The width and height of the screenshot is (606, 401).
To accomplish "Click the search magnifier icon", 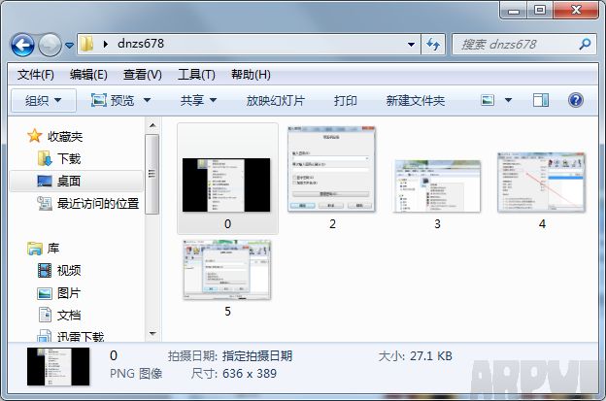I will click(x=586, y=45).
